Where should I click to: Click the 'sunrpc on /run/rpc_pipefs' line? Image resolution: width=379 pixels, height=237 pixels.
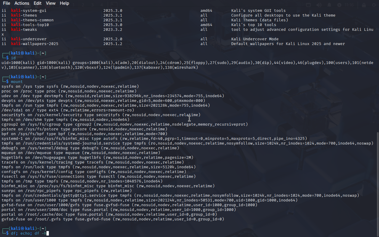point(67,191)
